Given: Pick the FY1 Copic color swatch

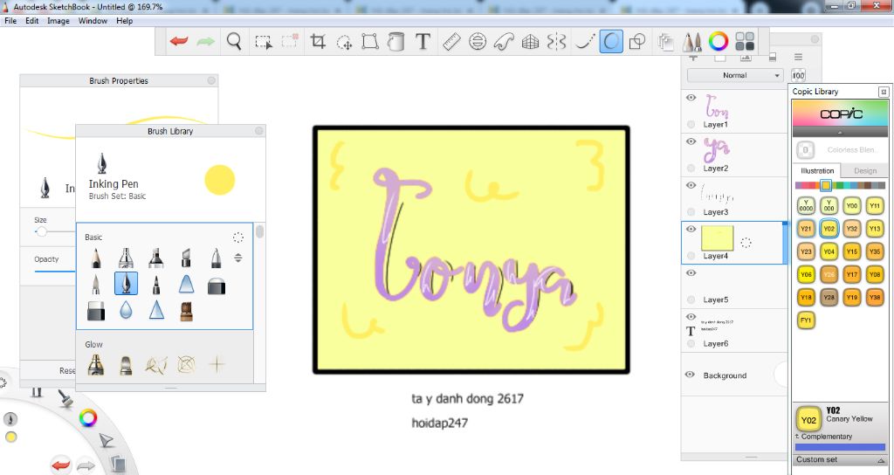Looking at the screenshot, I should (806, 320).
